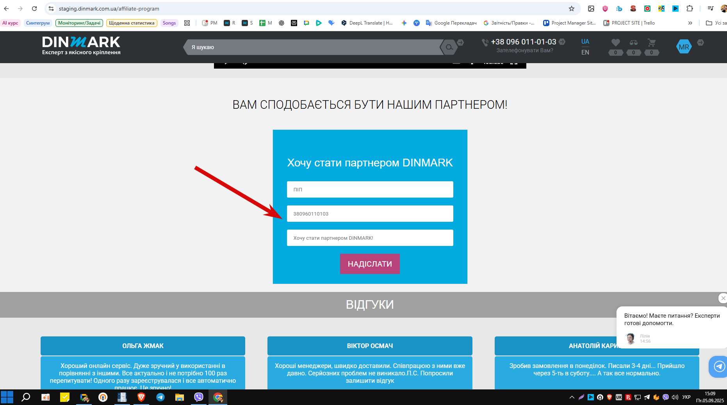Open the Project Manager Sit... bookmark
Screen dimensions: 727x405
(570, 23)
